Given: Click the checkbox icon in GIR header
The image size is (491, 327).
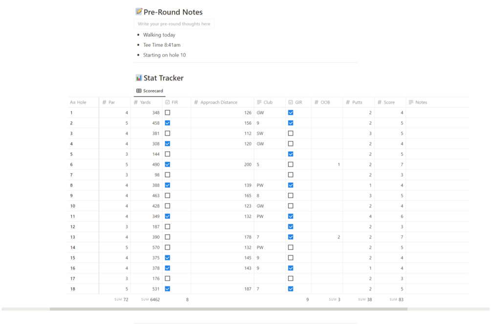Looking at the screenshot, I should (291, 102).
